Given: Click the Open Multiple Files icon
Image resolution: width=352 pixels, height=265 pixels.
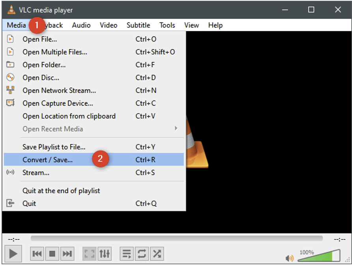Looking at the screenshot, I should (x=10, y=52).
